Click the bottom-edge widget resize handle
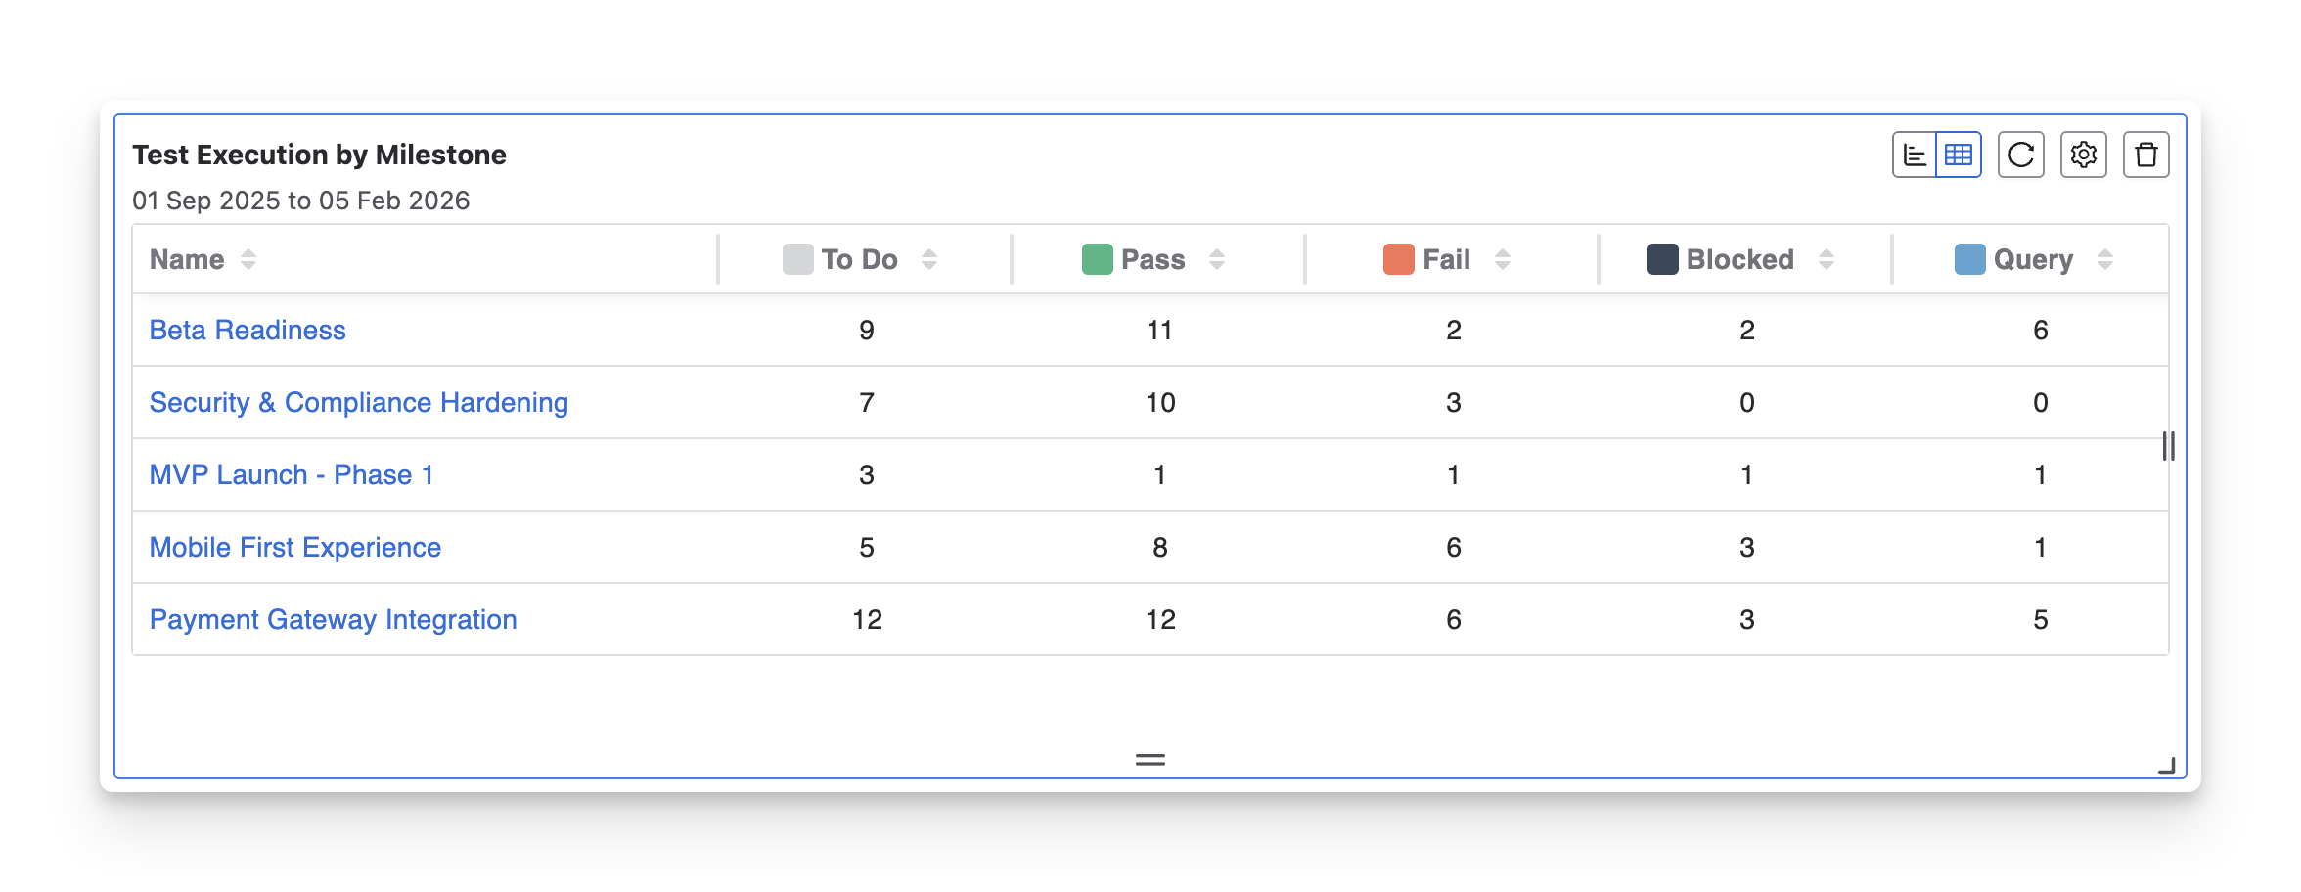2301x892 pixels. [x=1150, y=760]
